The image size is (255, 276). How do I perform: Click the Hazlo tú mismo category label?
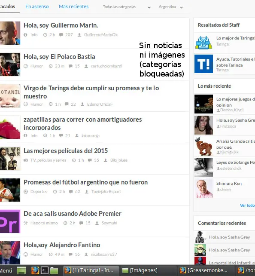[44, 223]
